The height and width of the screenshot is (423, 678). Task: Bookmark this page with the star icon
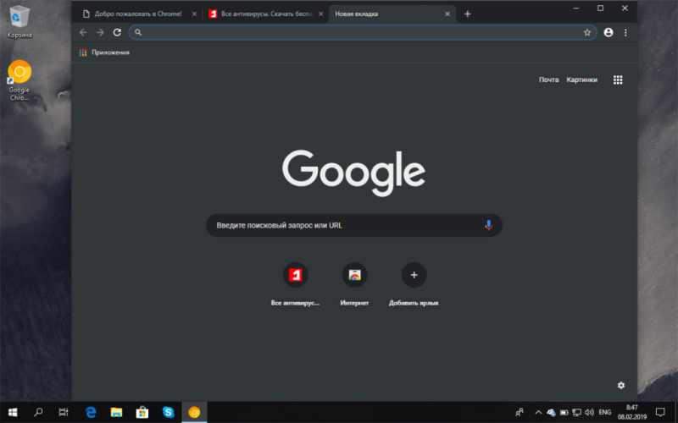(x=586, y=32)
